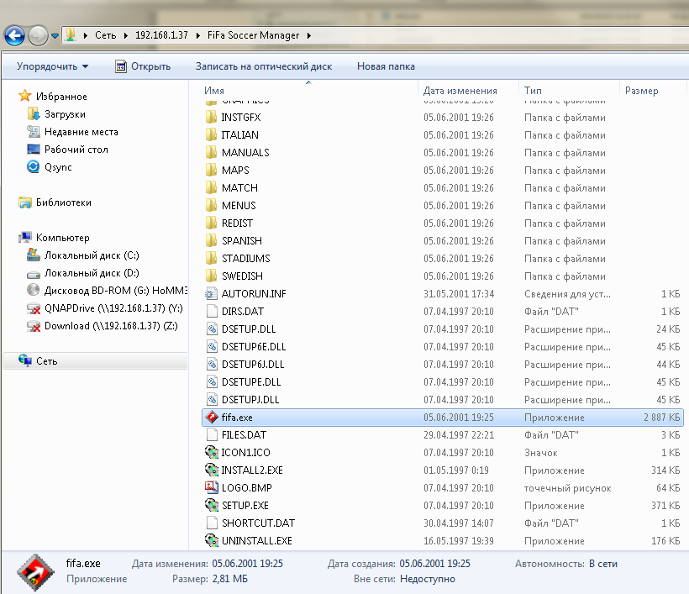Select the FILES.DAT file icon

click(212, 435)
